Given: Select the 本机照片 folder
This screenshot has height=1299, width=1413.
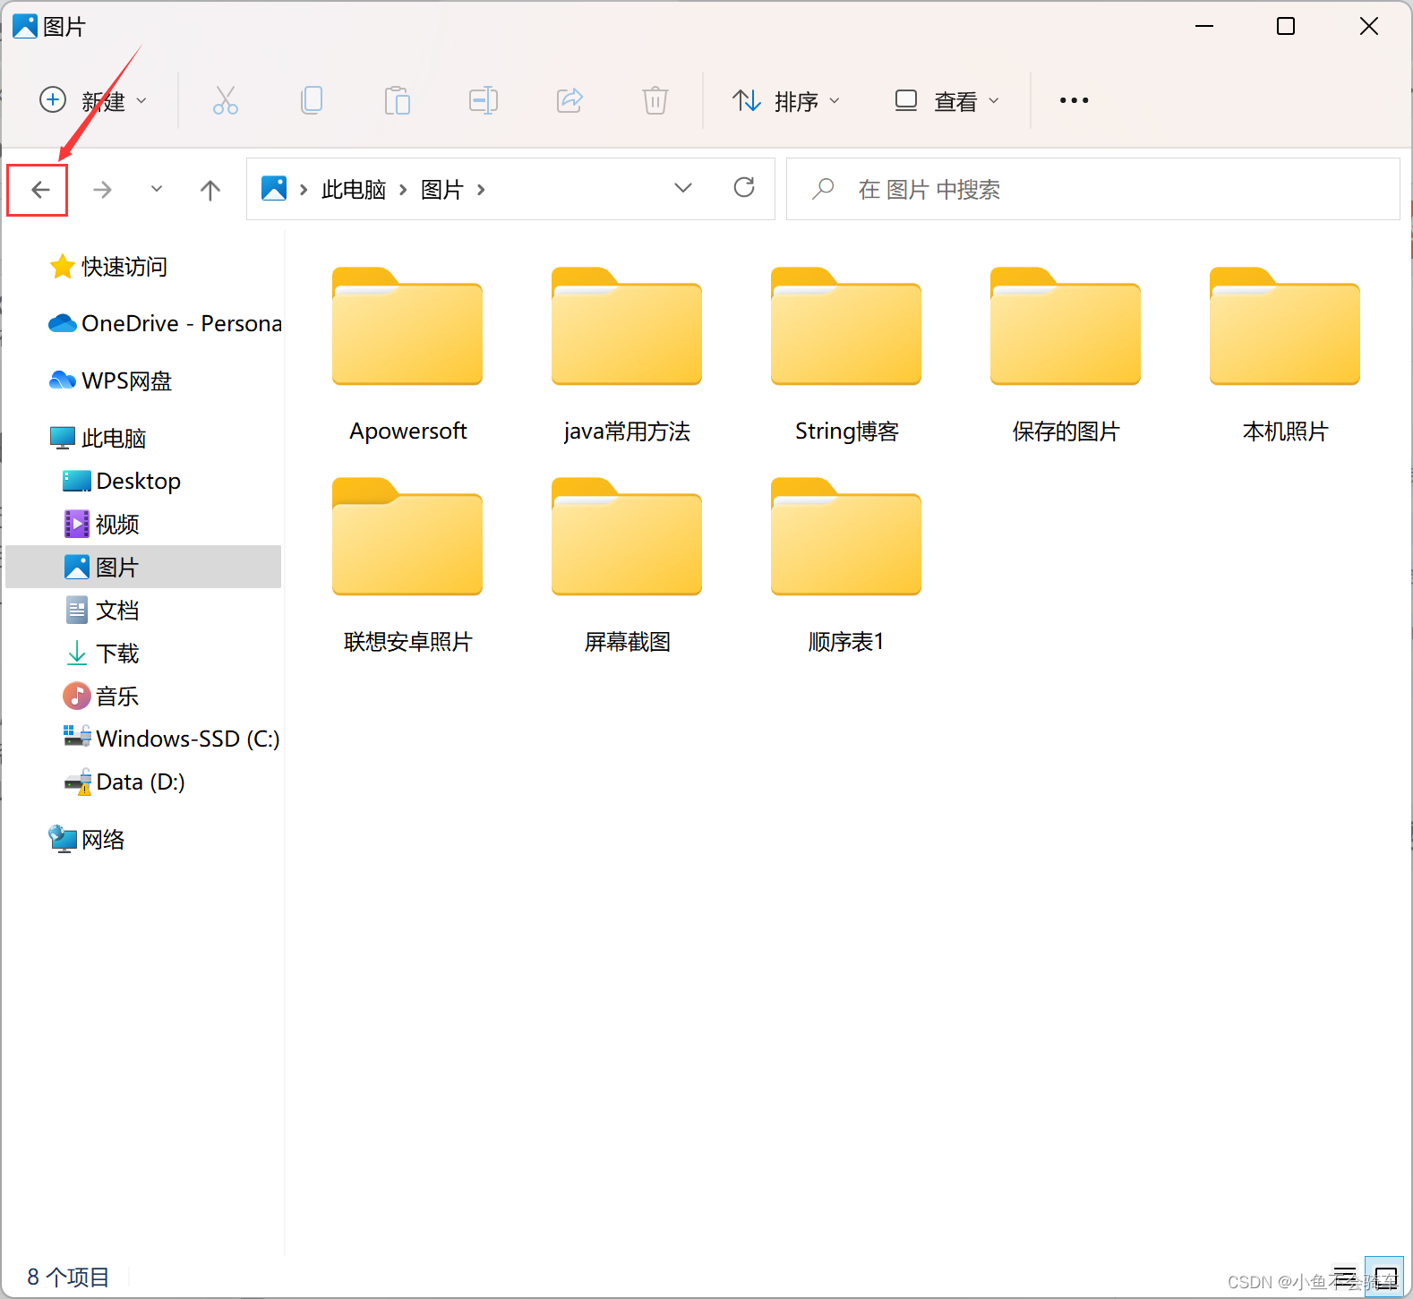Looking at the screenshot, I should coord(1285,355).
